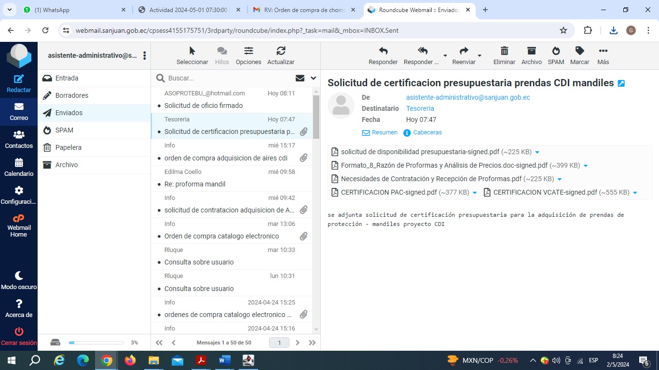
Task: Click the mailbox storage usage bar
Action: coord(96,343)
